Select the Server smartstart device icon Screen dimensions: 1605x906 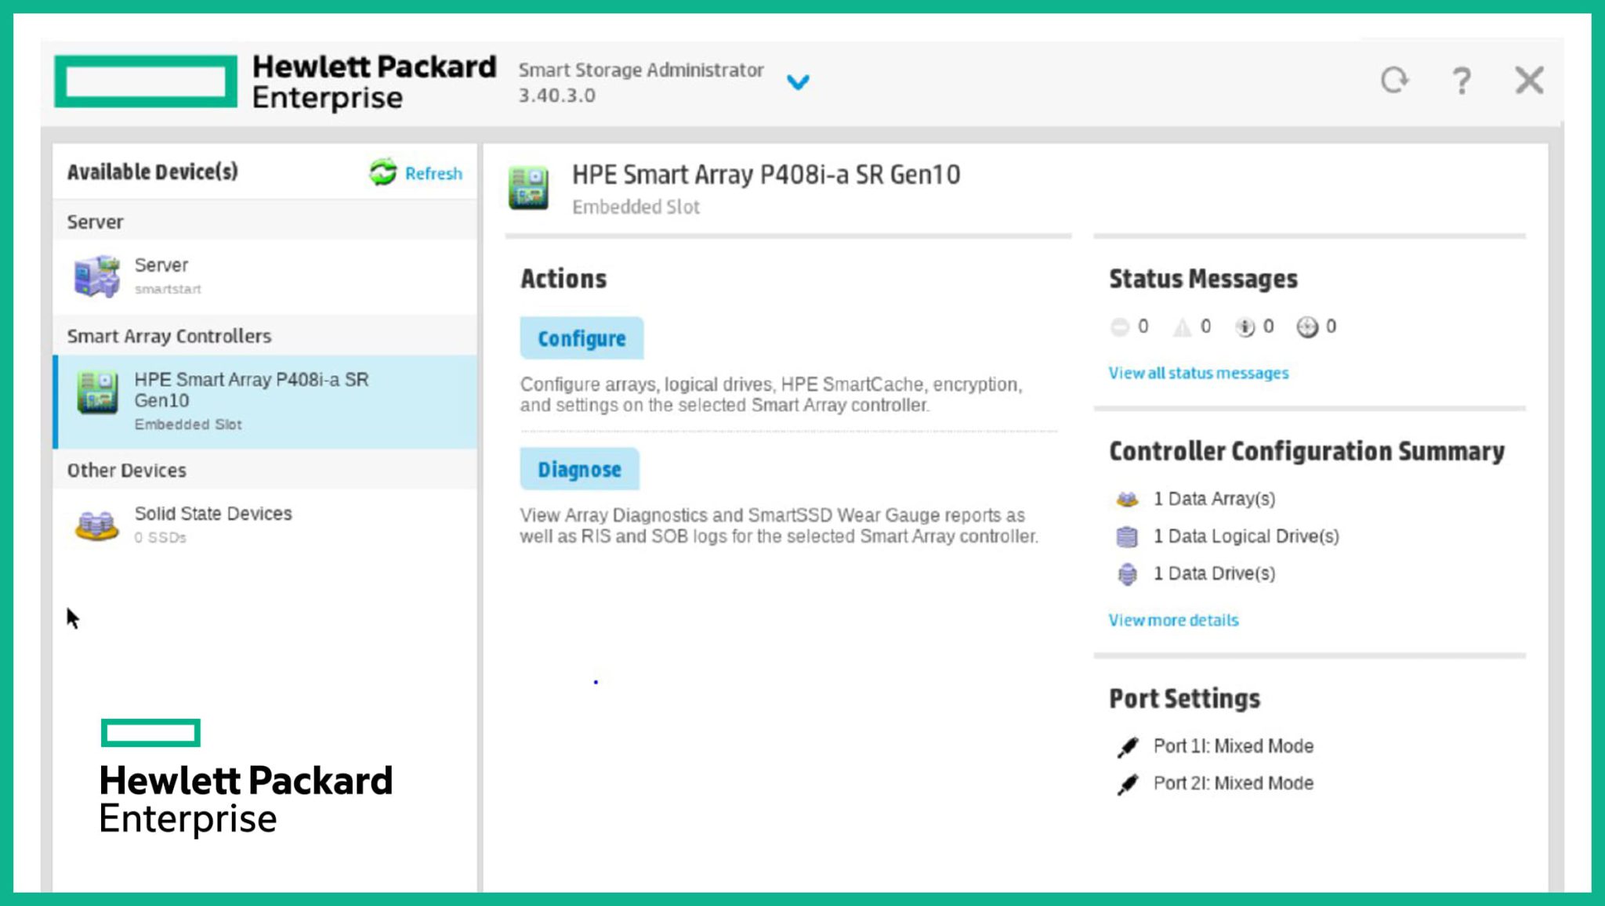97,276
